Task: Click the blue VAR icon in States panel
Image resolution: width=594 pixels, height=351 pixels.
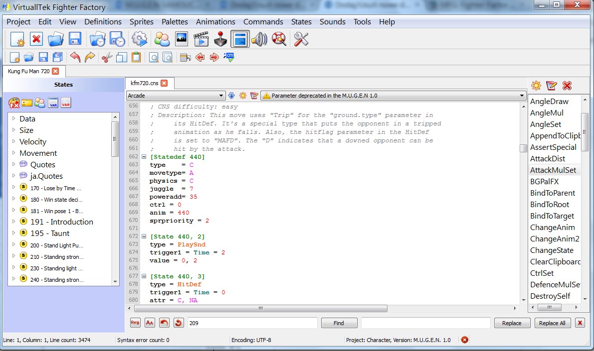Action: point(53,103)
